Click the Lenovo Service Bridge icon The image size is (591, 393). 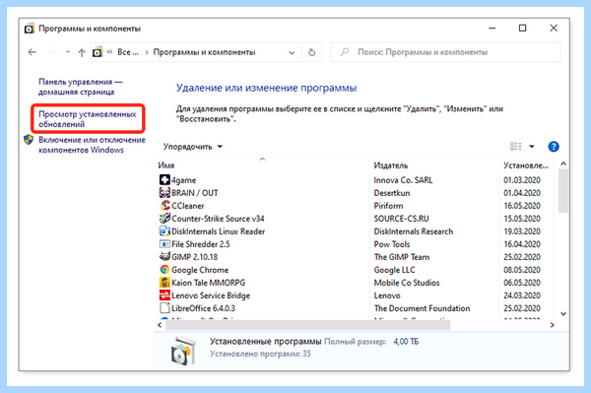click(x=164, y=295)
